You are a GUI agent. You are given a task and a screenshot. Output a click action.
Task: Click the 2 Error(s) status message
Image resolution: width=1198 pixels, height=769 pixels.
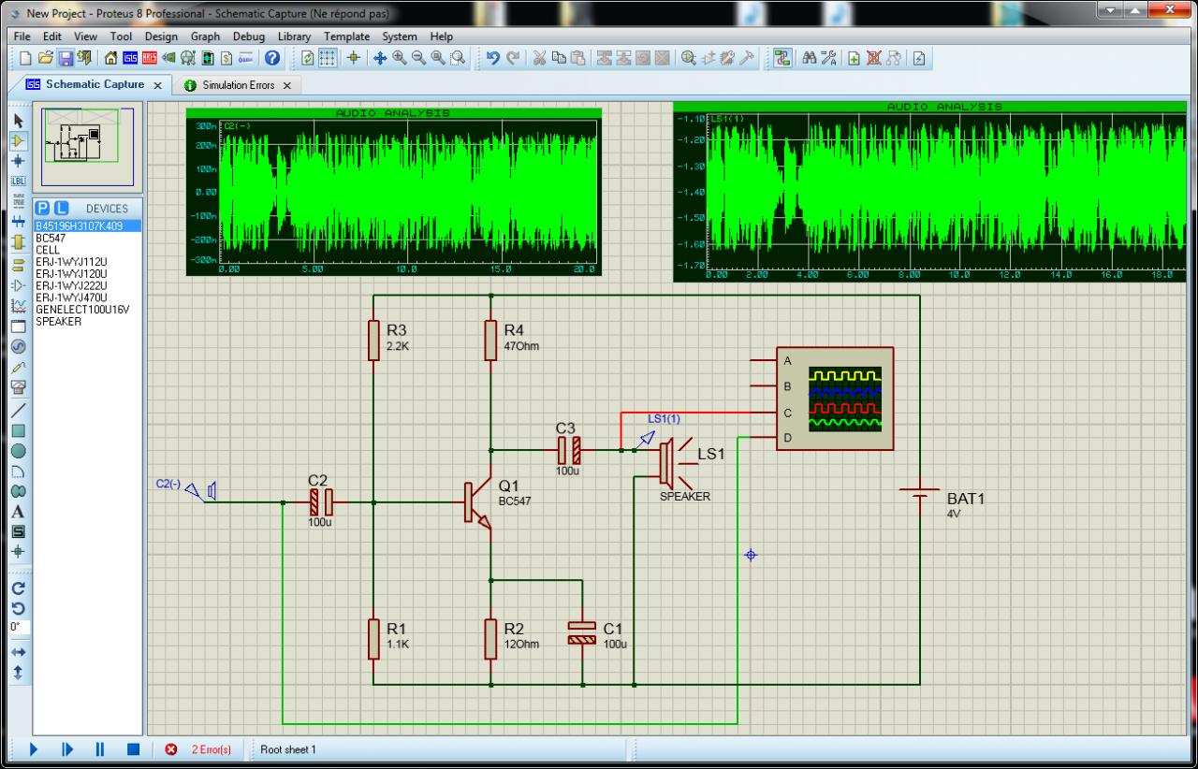[211, 749]
